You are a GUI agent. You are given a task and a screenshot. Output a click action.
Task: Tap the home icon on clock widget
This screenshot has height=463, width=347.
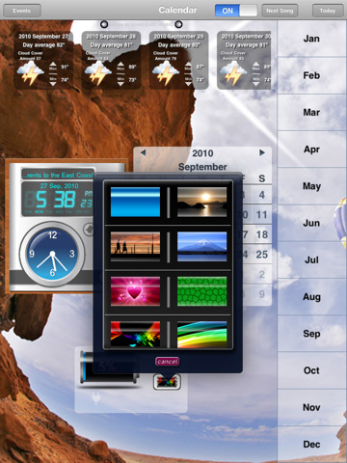click(x=88, y=230)
